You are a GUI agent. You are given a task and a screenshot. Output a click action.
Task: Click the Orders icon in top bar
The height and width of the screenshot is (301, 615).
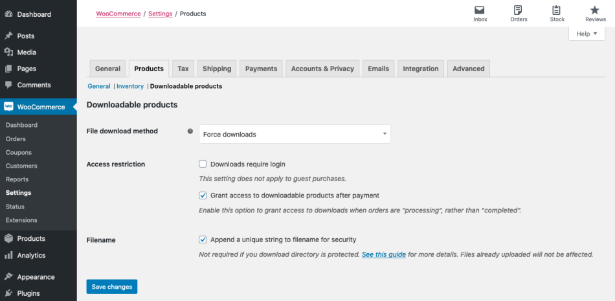[x=518, y=10]
